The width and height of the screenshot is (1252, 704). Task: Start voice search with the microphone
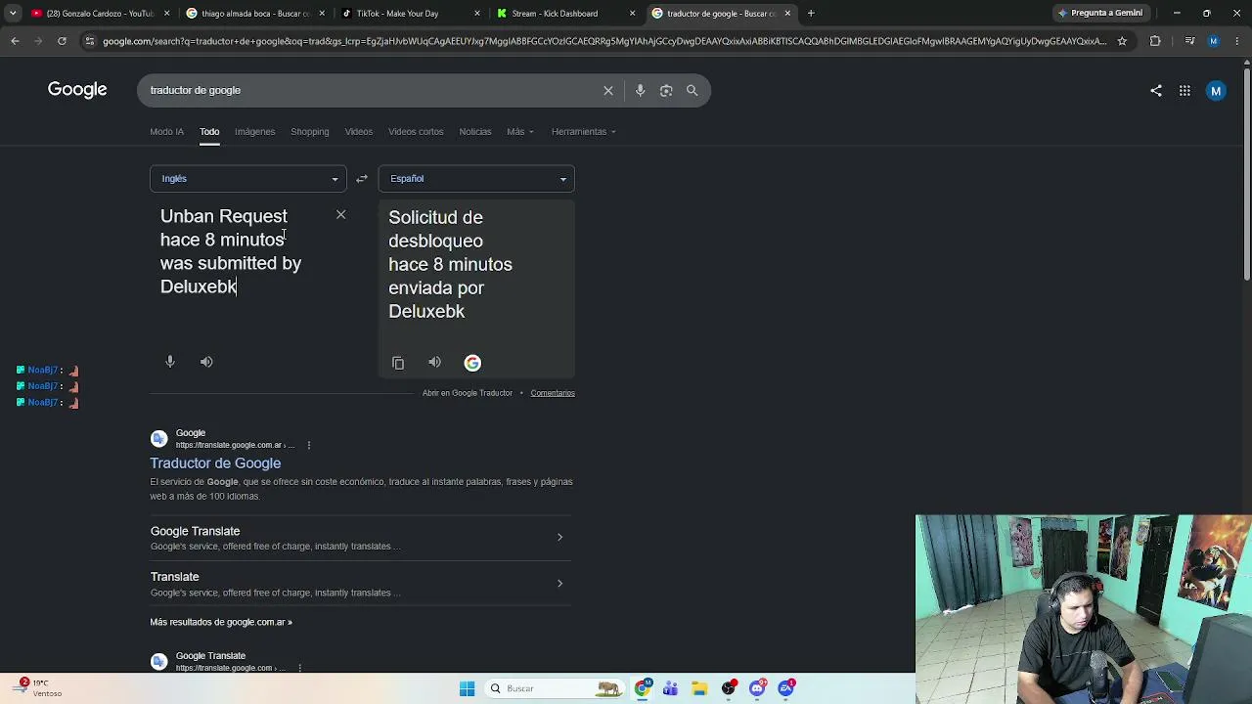tap(640, 90)
